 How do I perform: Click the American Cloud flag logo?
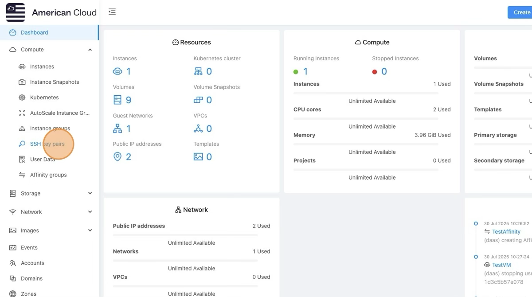tap(16, 12)
